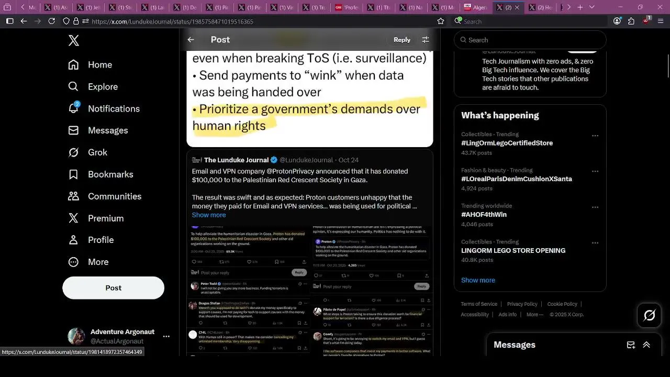Switch to the CNN 'Profe' tab
Screen dimensions: 670x377
tap(347, 7)
